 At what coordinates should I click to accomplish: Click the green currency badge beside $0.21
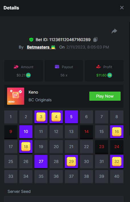pos(28,75)
